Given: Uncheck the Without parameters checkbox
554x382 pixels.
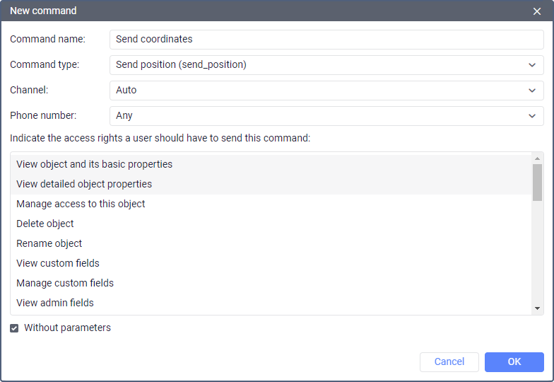Looking at the screenshot, I should coord(14,328).
